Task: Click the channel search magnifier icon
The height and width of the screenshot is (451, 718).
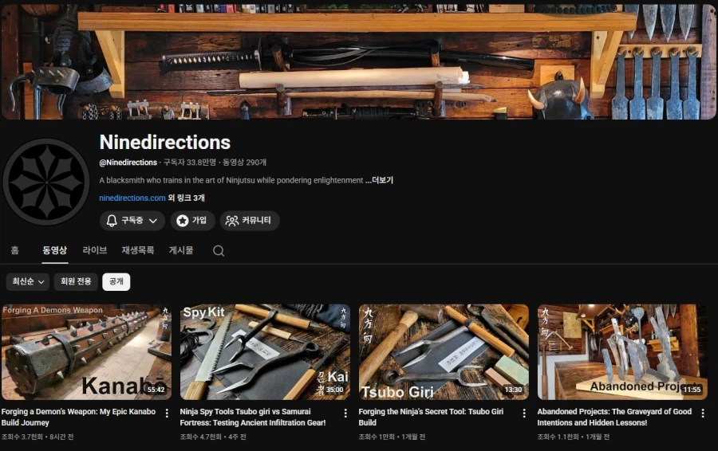Action: point(219,250)
